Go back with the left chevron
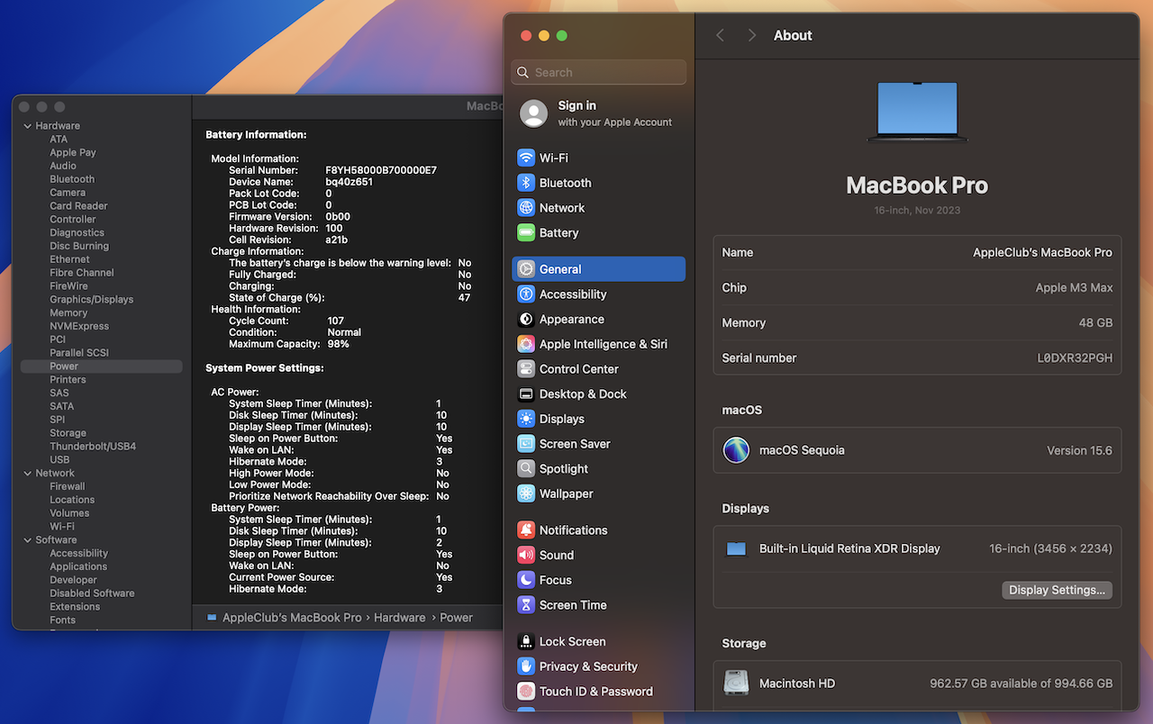Viewport: 1153px width, 724px height. [x=720, y=35]
